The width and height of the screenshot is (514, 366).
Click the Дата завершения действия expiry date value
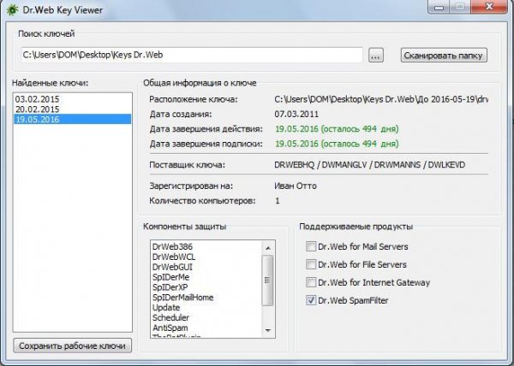[x=337, y=129]
